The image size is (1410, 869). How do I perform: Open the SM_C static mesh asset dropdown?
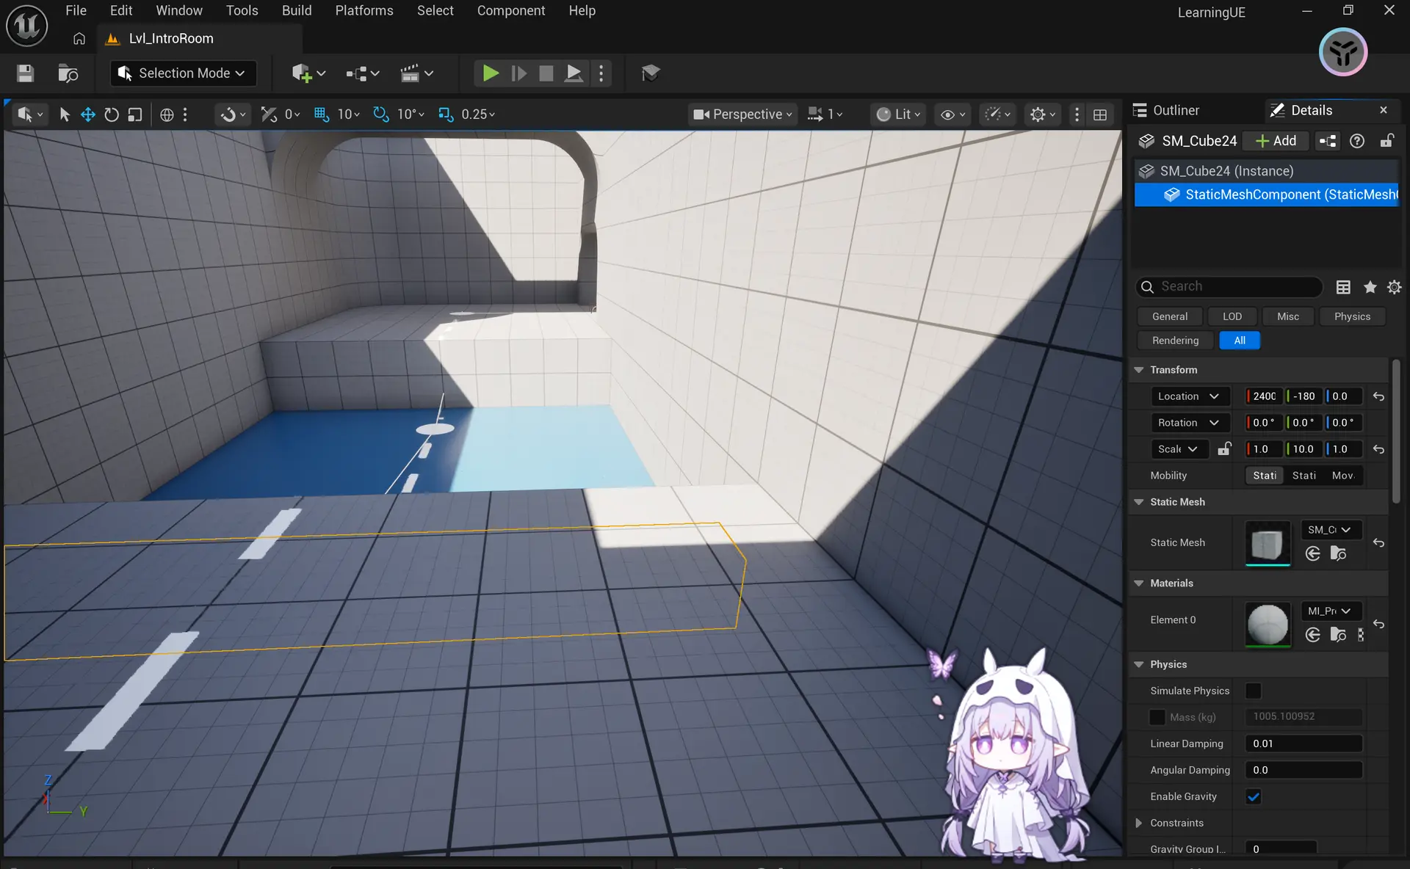tap(1330, 530)
